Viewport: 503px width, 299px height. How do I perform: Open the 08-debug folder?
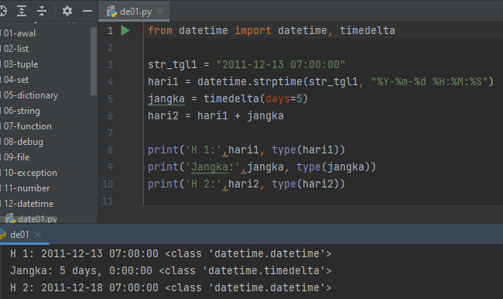point(23,142)
